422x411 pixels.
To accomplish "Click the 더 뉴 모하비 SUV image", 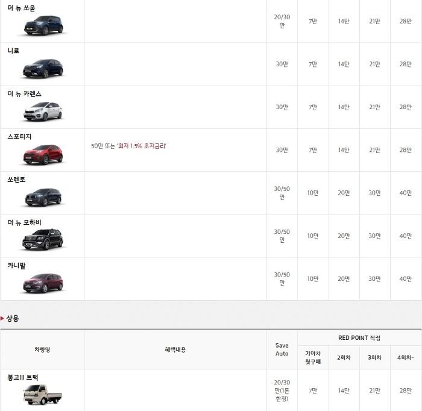I will [x=43, y=239].
